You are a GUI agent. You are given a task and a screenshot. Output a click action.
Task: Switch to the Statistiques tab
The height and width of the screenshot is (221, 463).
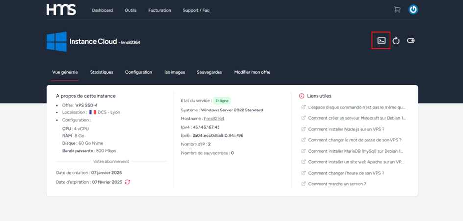pyautogui.click(x=101, y=72)
